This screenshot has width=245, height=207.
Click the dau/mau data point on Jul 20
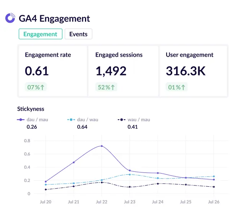point(46,182)
